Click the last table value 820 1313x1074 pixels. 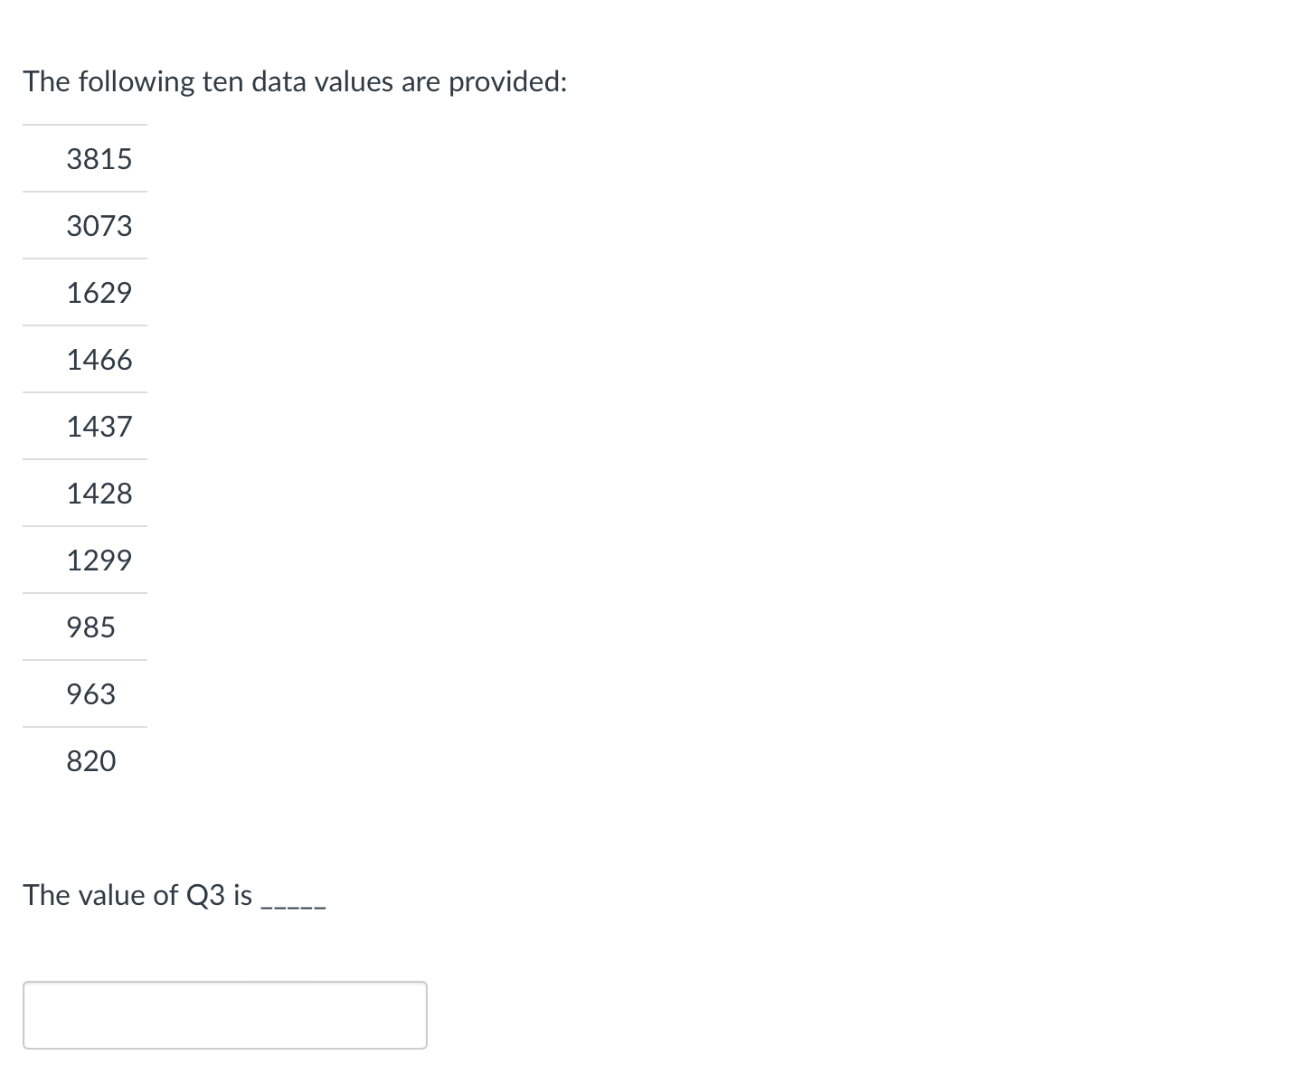point(91,761)
